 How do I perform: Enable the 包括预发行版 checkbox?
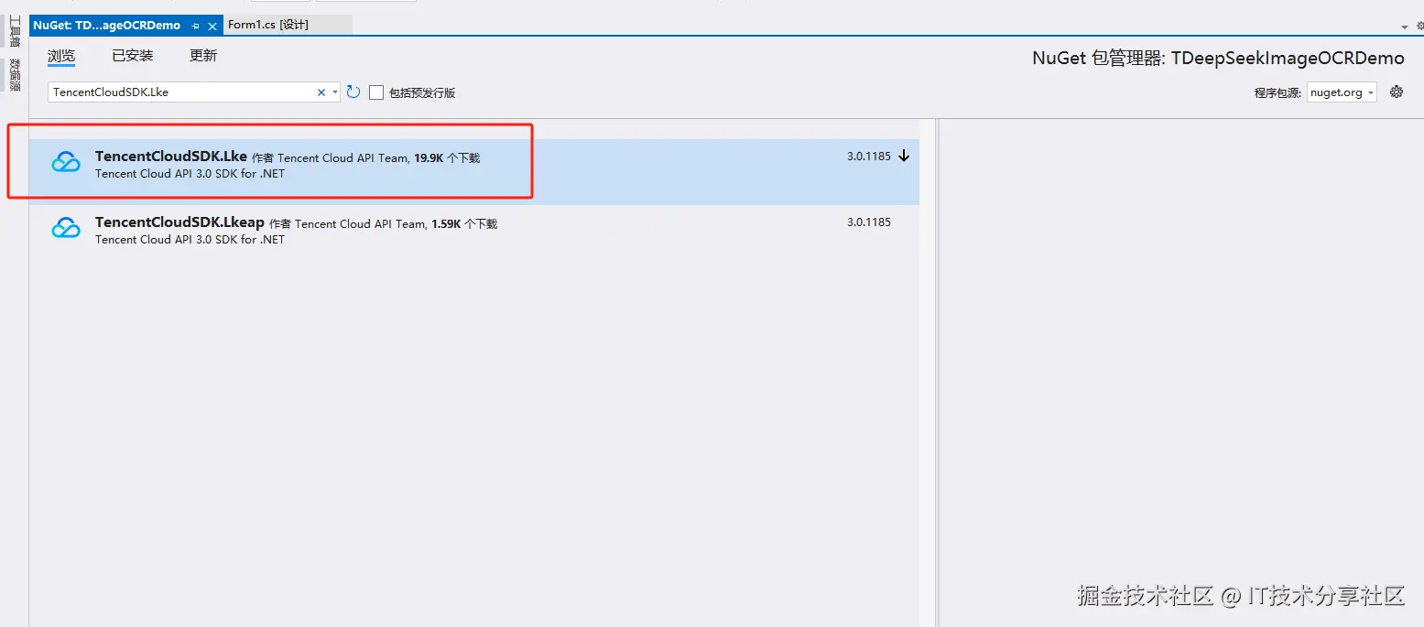(376, 92)
